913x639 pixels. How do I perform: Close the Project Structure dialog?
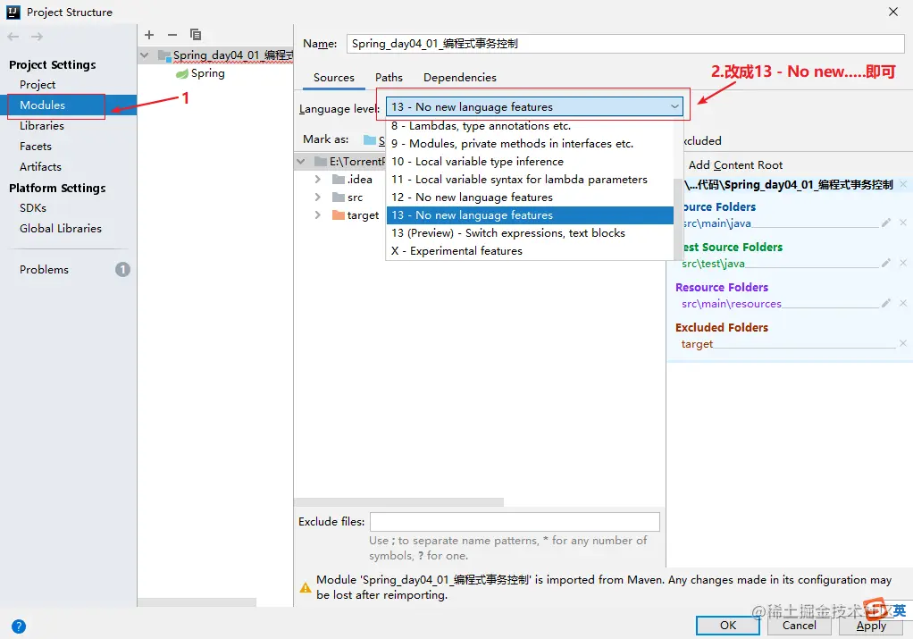coord(893,12)
